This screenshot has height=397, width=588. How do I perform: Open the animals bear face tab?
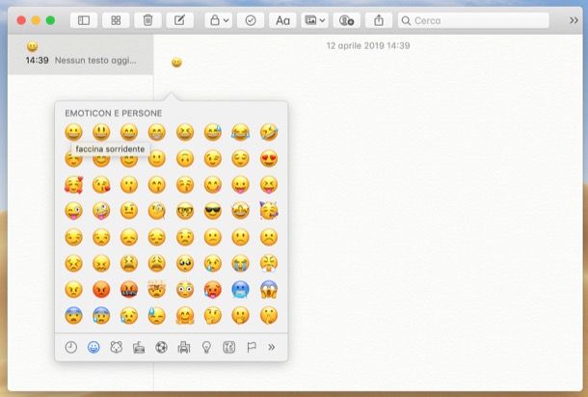[x=117, y=348]
